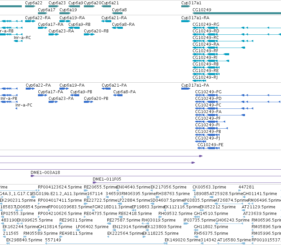Viewport: 281px width, 245px height.
Task: Select protein Cyp6a23-PA label
Action: [x=61, y=98]
